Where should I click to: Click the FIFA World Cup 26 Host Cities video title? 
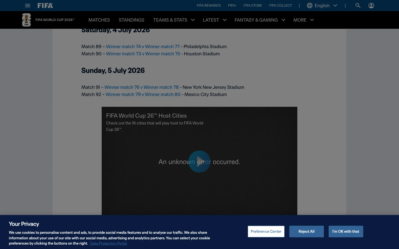coord(146,116)
